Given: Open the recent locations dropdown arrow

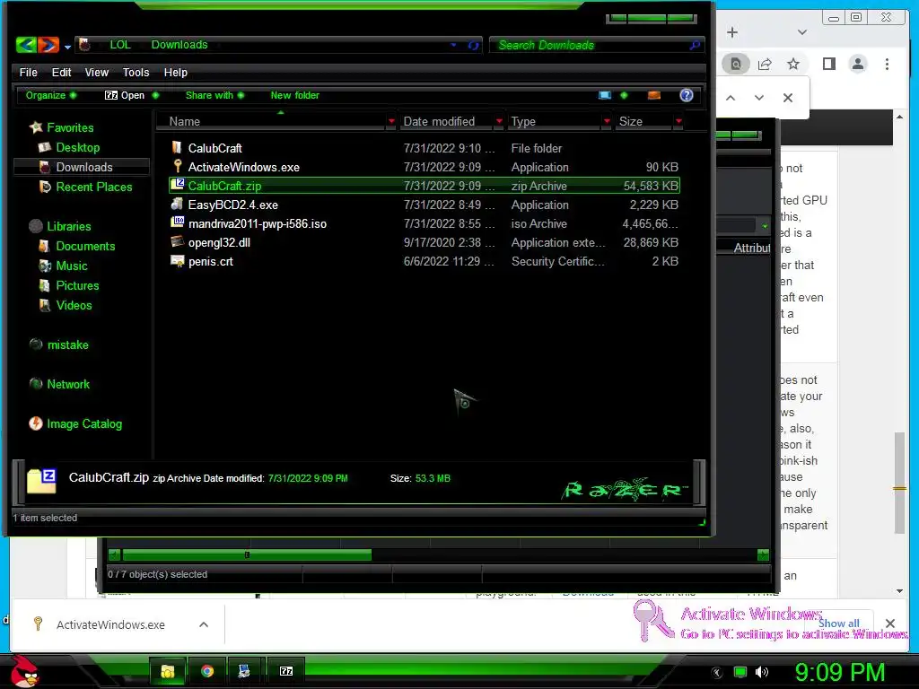Looking at the screenshot, I should pyautogui.click(x=67, y=47).
